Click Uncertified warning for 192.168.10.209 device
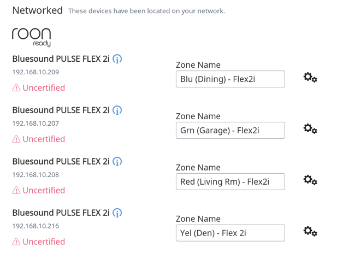Image resolution: width=337 pixels, height=259 pixels. (x=39, y=88)
